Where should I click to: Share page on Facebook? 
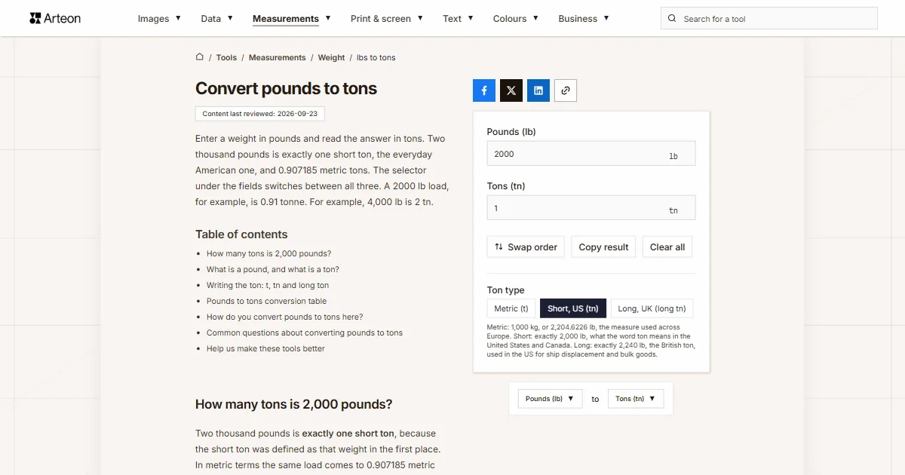(x=484, y=90)
